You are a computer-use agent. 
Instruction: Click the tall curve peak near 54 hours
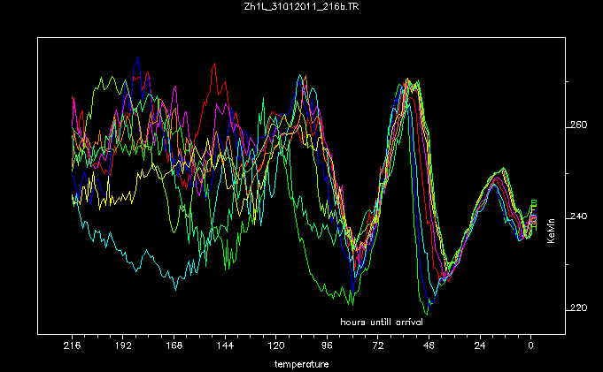click(409, 84)
